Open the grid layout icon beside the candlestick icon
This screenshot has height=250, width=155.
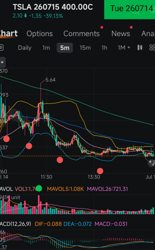click(x=152, y=48)
